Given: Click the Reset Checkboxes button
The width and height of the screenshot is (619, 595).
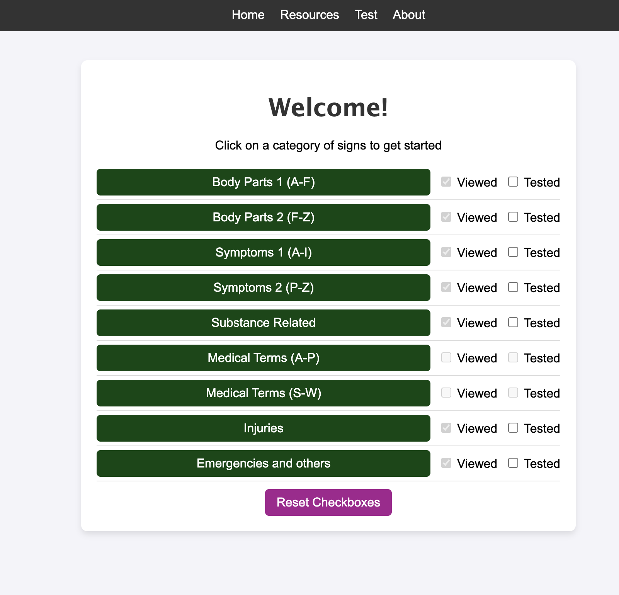Looking at the screenshot, I should click(x=328, y=502).
